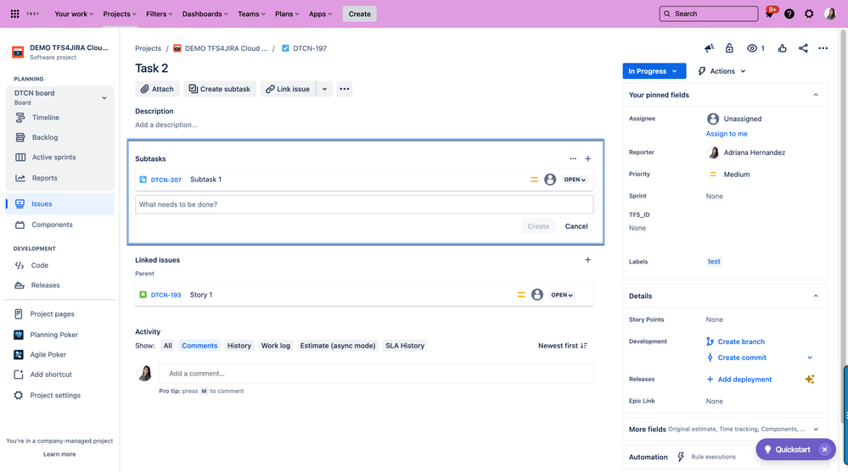Open the Actions dropdown

722,71
